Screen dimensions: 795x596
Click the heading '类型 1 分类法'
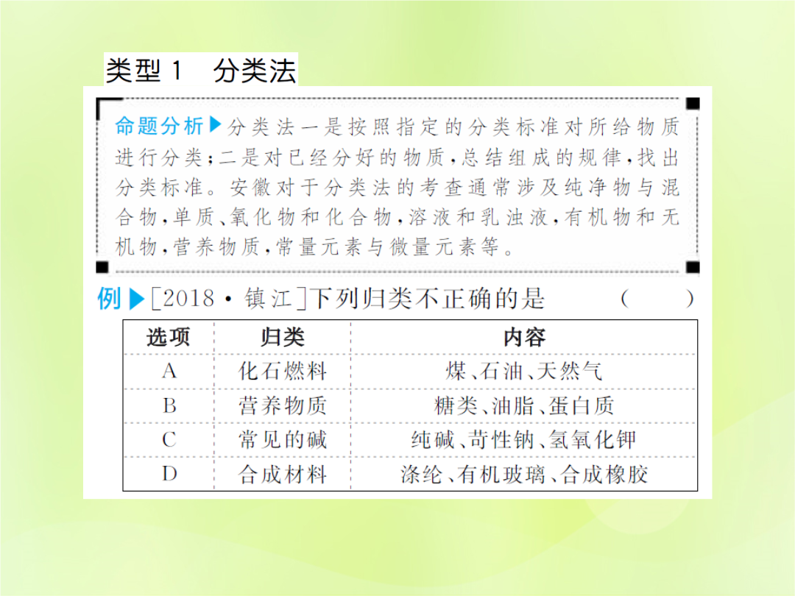point(201,70)
